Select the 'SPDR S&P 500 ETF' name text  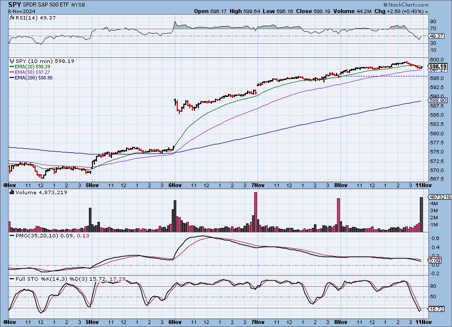pyautogui.click(x=46, y=5)
